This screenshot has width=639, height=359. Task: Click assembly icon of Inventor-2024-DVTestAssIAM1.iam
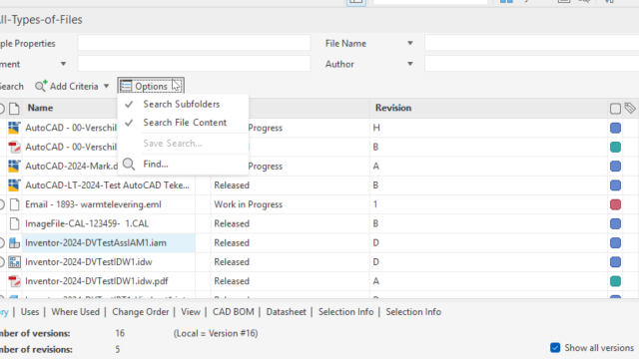pyautogui.click(x=14, y=243)
